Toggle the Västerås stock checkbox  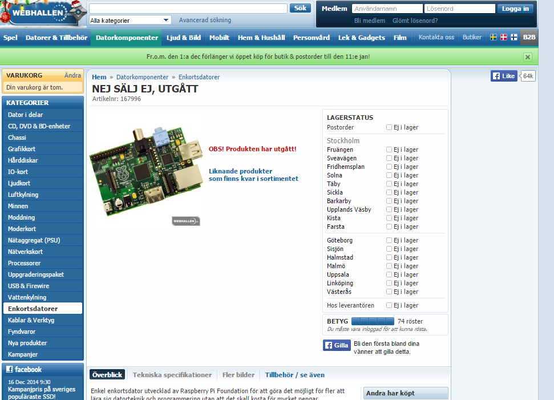tap(389, 292)
